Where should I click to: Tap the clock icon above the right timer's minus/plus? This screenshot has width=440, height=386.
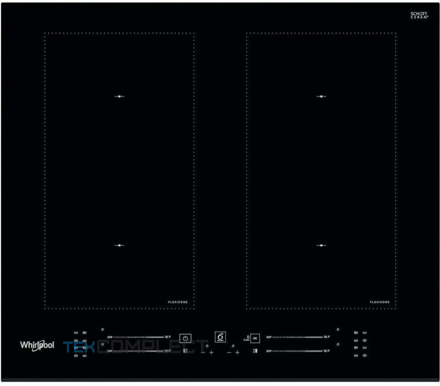233,346
